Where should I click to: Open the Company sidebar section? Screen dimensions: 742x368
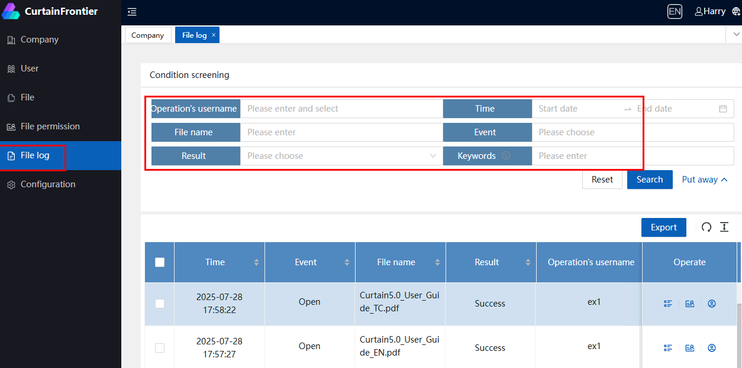[x=60, y=40]
